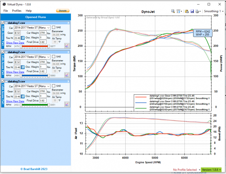The width and height of the screenshot is (226, 174).
Task: Uncheck the datalog1.csv run visibility checkbox
Action: click(x=2, y=23)
